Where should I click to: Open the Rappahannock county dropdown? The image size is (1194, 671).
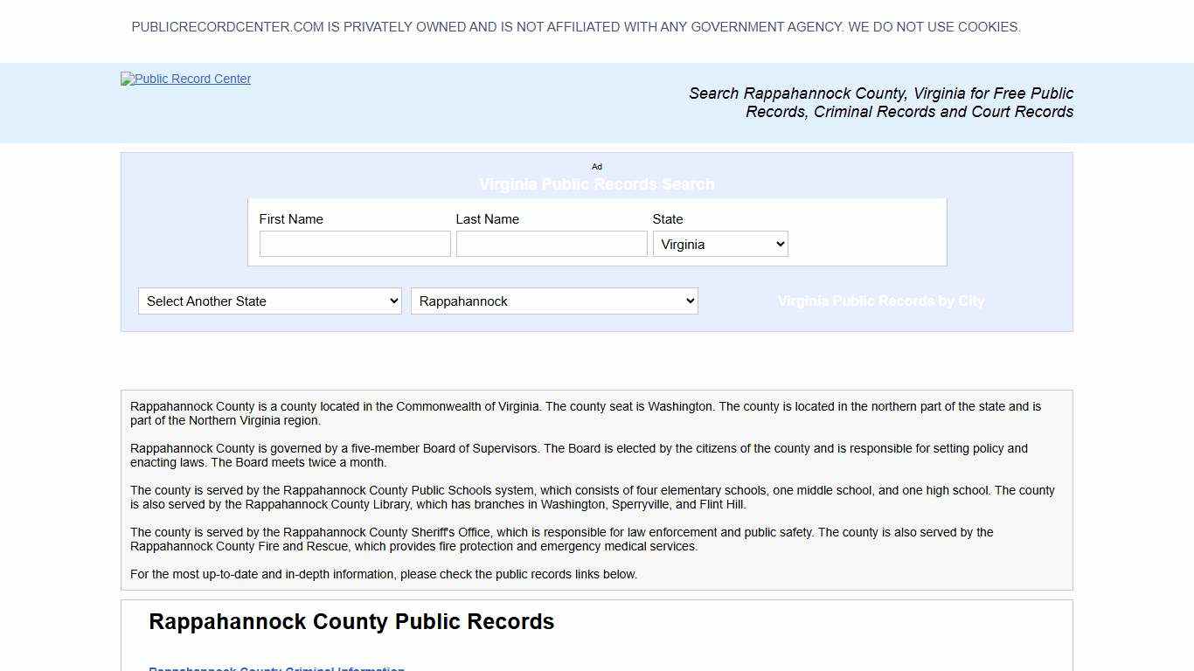pos(554,301)
